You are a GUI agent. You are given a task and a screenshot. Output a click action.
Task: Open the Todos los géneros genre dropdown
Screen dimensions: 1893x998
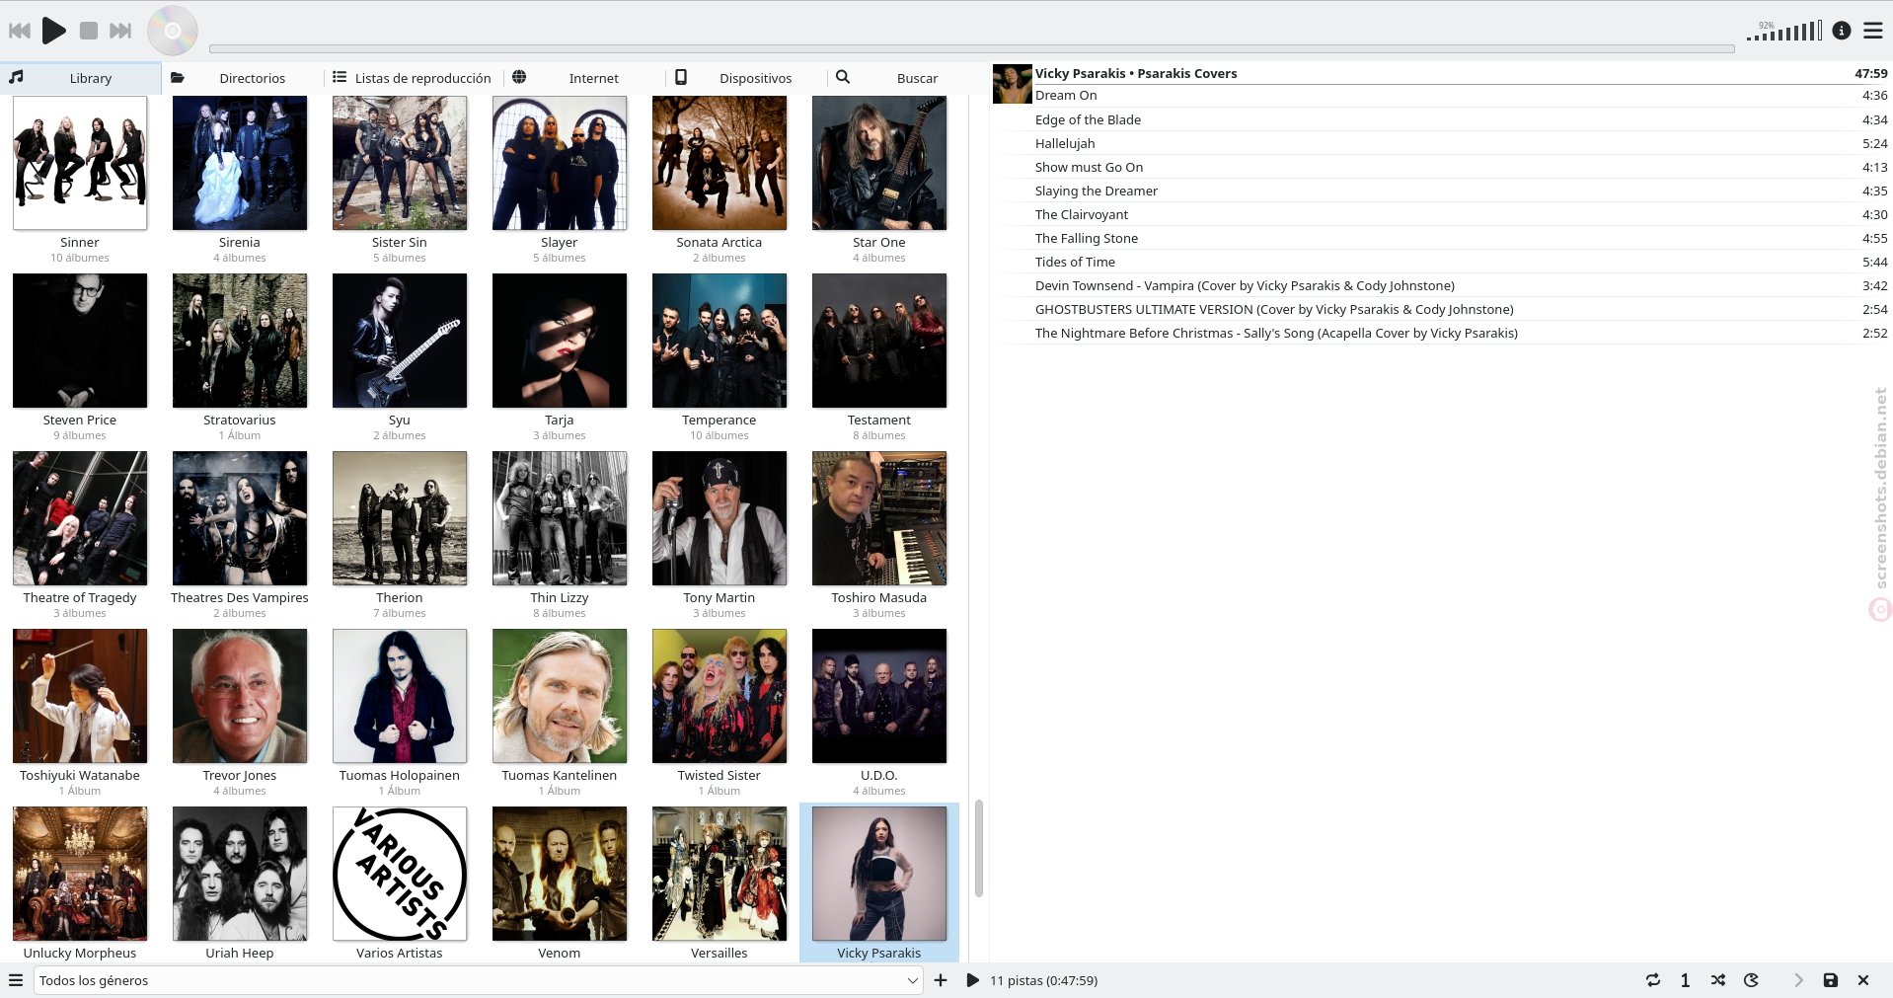pos(479,980)
